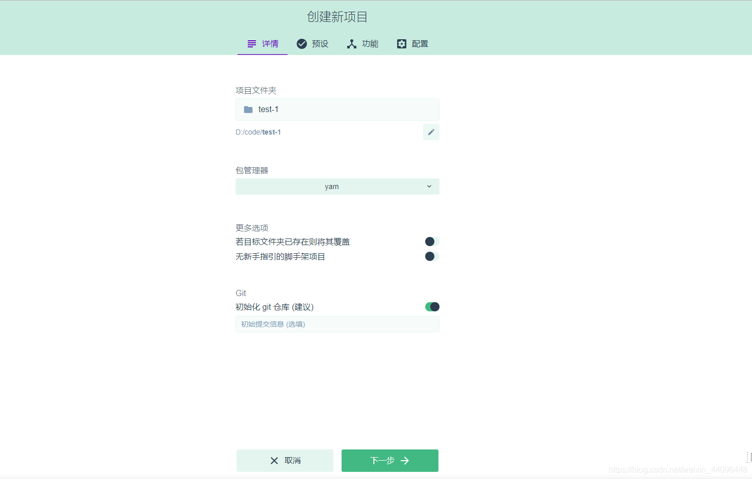Screen dimensions: 752x479
Task: Click the 功能 person icon
Action: [351, 44]
